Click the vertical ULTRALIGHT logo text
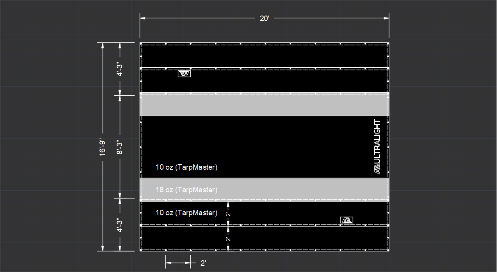This screenshot has width=497, height=272. pyautogui.click(x=377, y=147)
